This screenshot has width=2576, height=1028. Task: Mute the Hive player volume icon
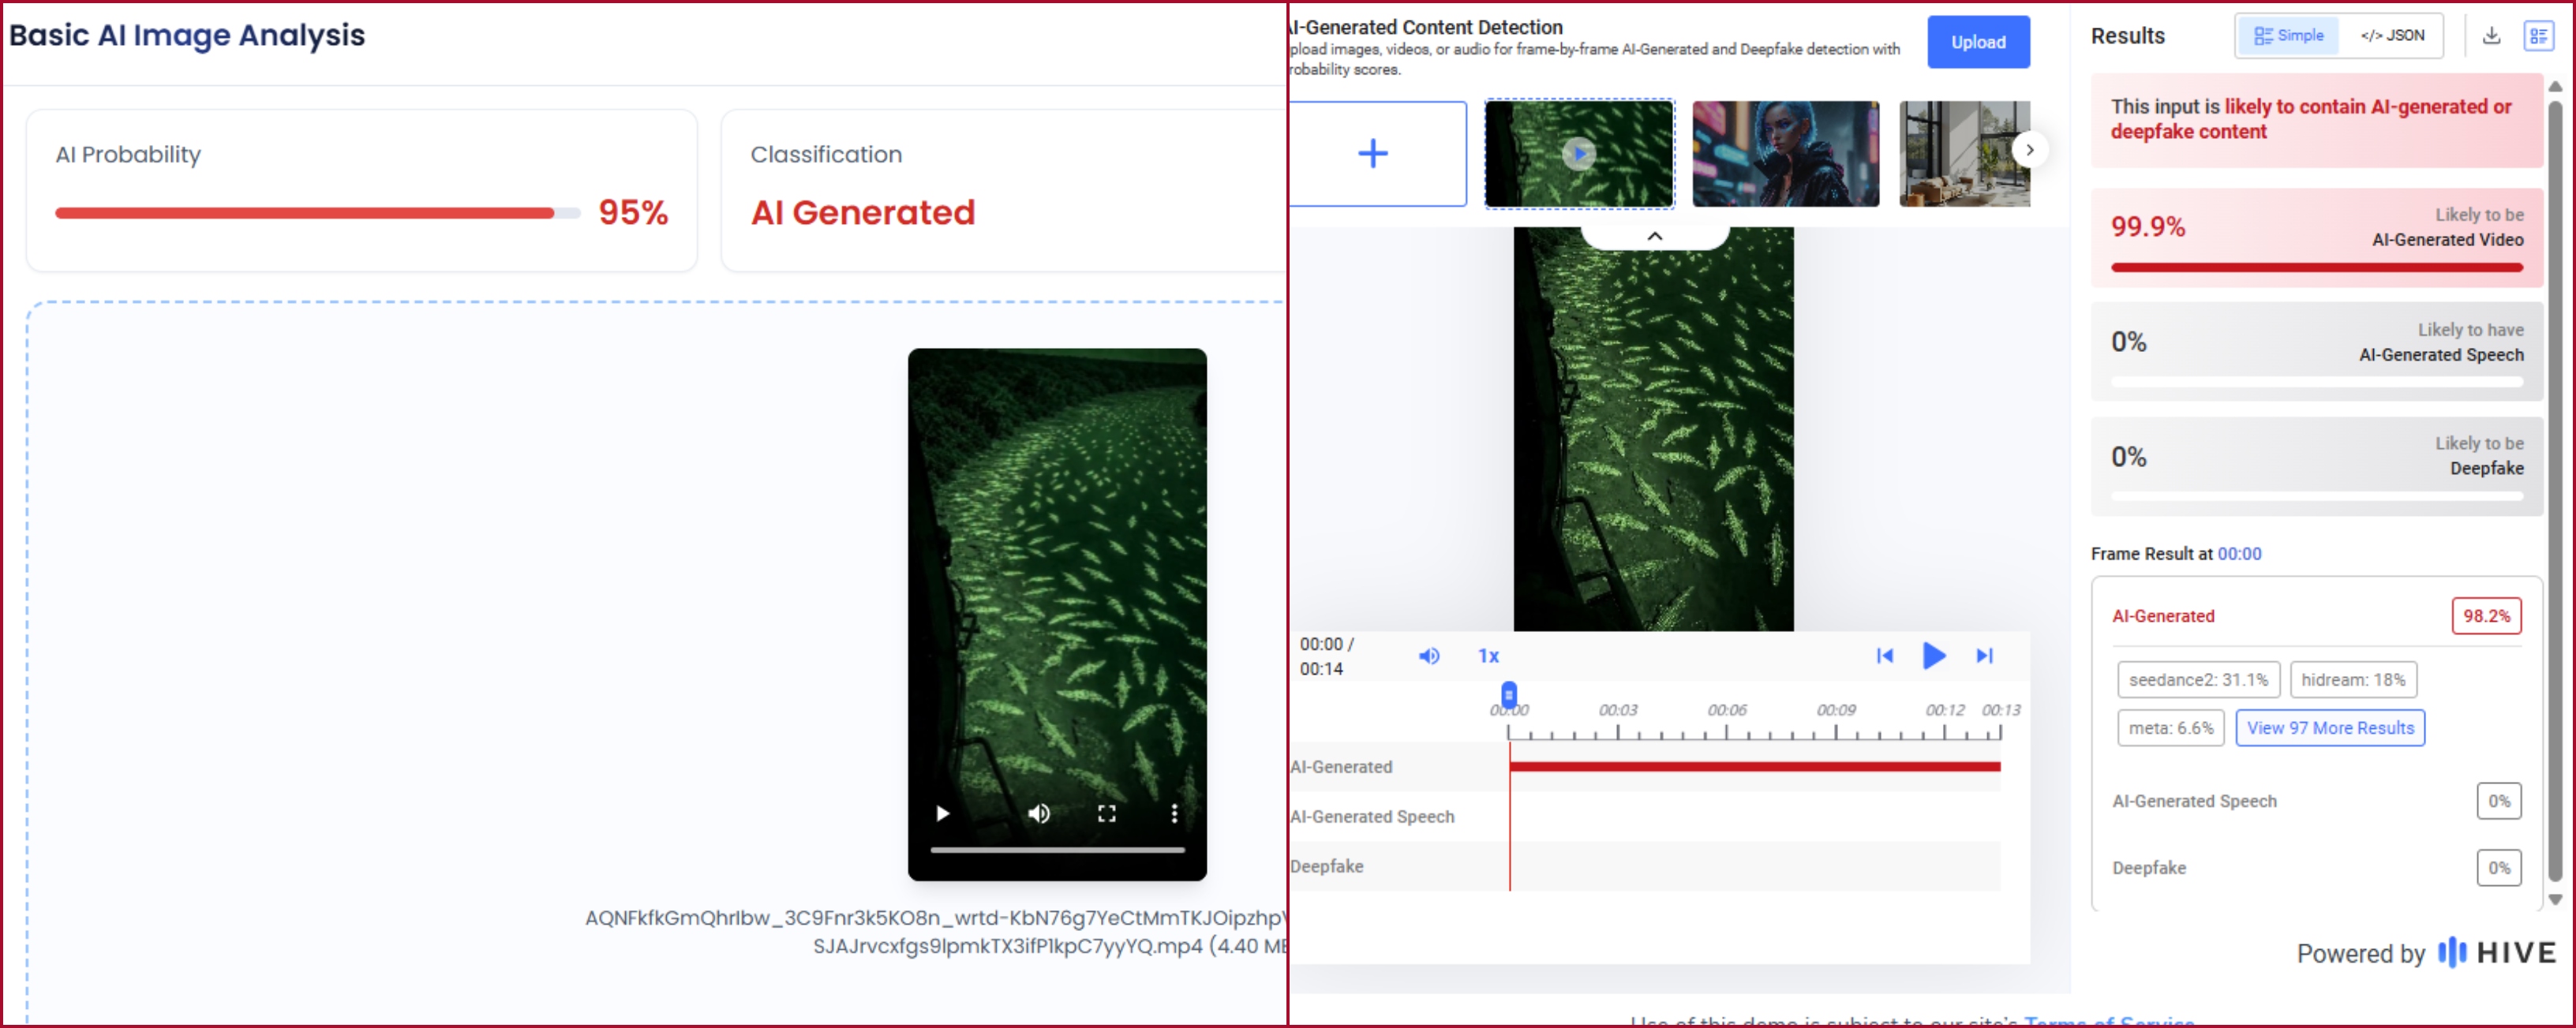click(x=1429, y=656)
